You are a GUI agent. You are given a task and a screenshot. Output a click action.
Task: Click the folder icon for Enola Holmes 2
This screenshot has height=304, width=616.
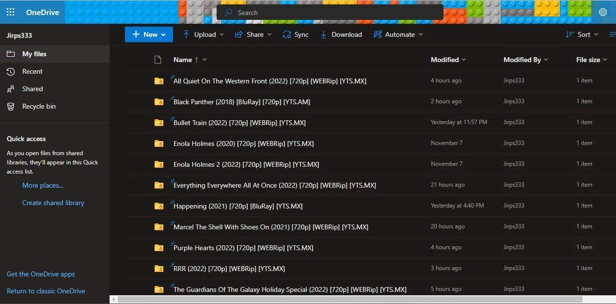pos(158,164)
